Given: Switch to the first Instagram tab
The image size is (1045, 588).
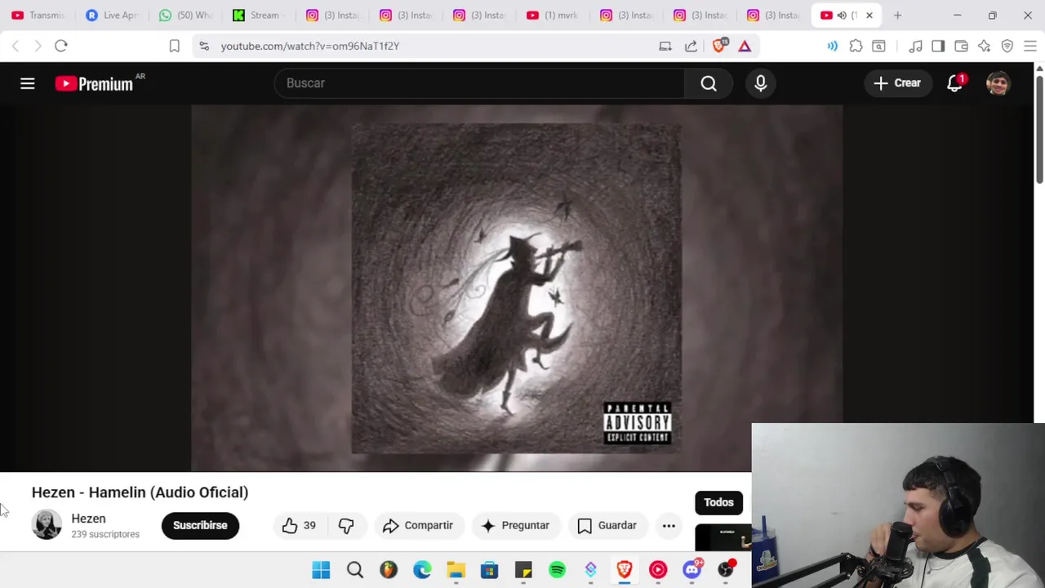Looking at the screenshot, I should pos(331,15).
